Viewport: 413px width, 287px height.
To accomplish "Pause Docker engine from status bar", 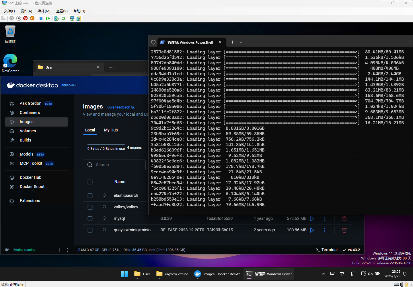I will 58,250.
